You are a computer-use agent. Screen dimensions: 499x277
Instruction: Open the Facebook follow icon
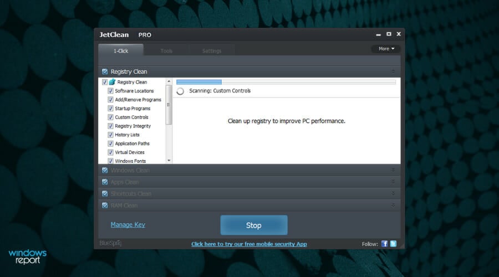pos(384,244)
